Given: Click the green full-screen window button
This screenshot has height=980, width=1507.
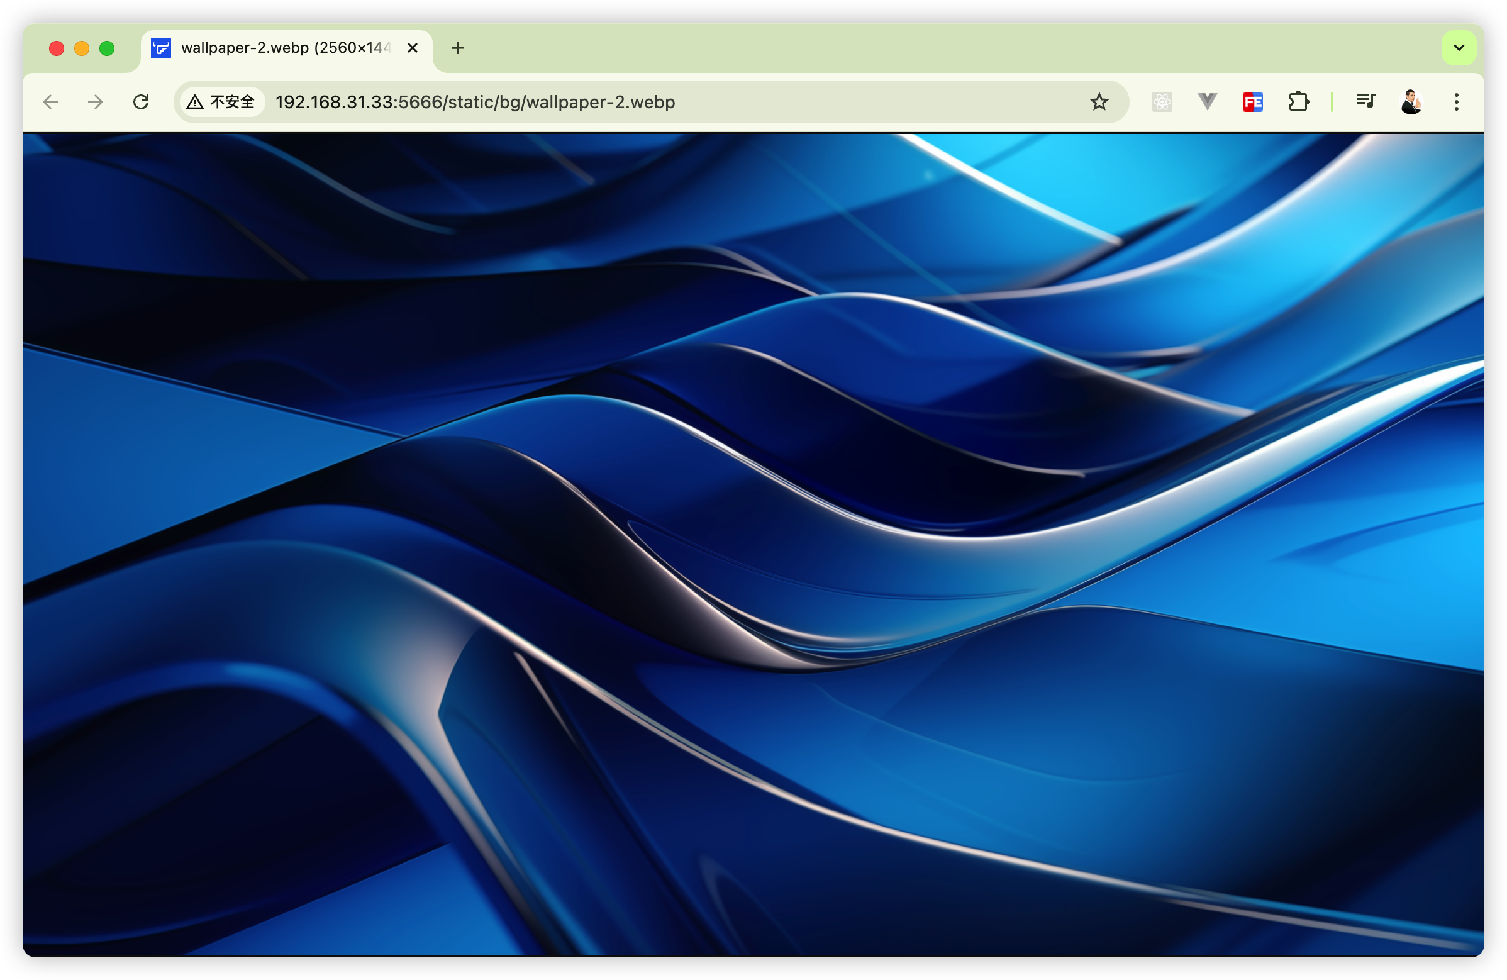Looking at the screenshot, I should pos(107,48).
